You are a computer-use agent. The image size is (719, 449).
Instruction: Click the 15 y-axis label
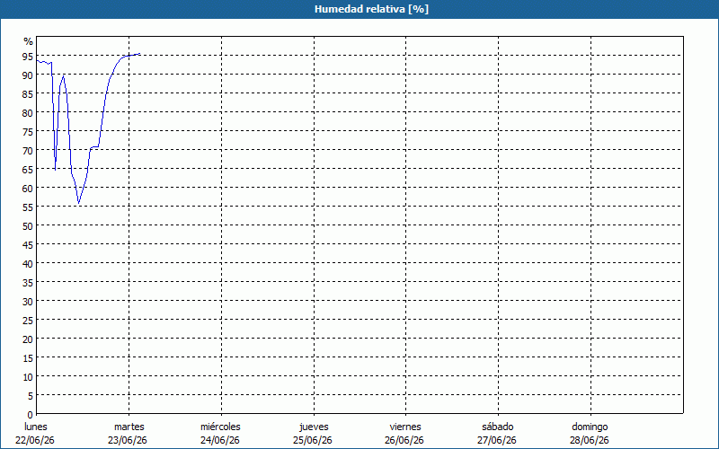pos(28,358)
